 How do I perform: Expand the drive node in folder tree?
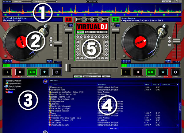(x=5, y=87)
